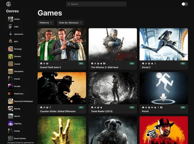Open the Platforms dropdown
194x144 pixels.
(46, 23)
